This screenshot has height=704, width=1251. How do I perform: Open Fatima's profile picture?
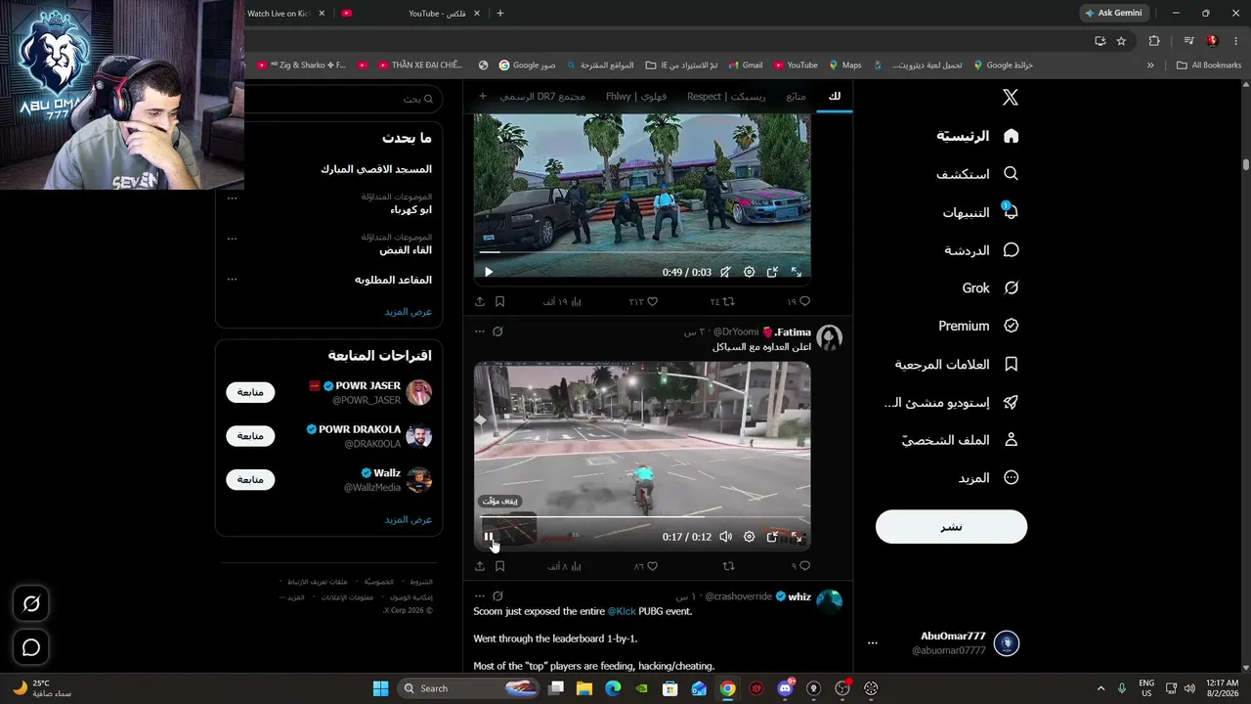tap(829, 338)
